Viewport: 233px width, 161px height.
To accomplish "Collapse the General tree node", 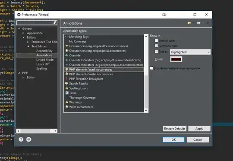I will pos(19,28).
